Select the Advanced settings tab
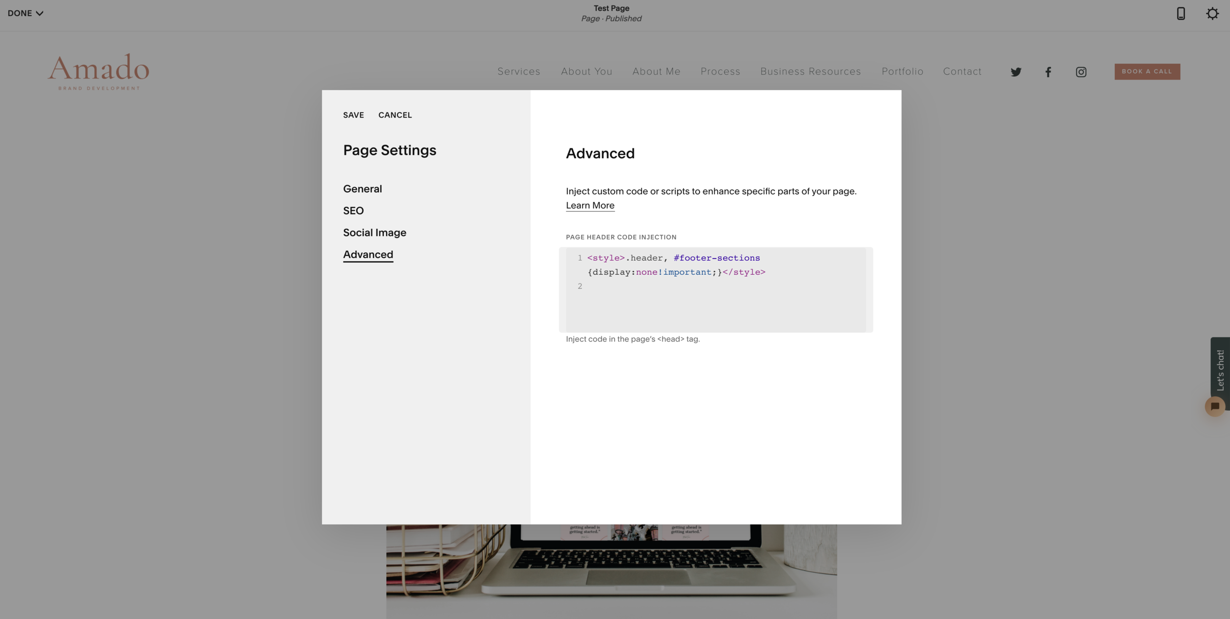This screenshot has height=619, width=1230. click(x=368, y=254)
